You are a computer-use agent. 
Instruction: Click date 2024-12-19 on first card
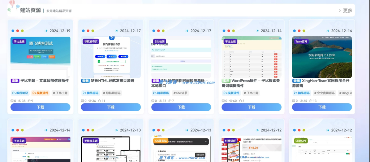pyautogui.click(x=60, y=31)
